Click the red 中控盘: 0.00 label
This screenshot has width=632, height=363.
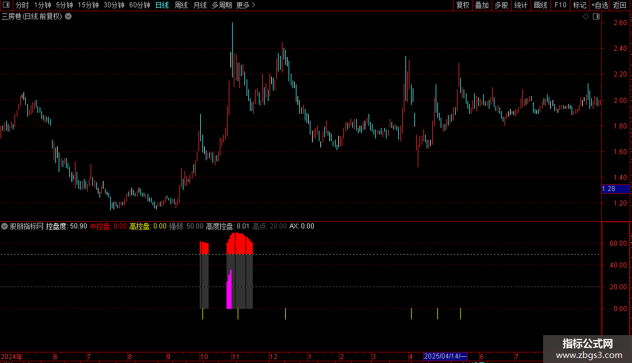(109, 226)
